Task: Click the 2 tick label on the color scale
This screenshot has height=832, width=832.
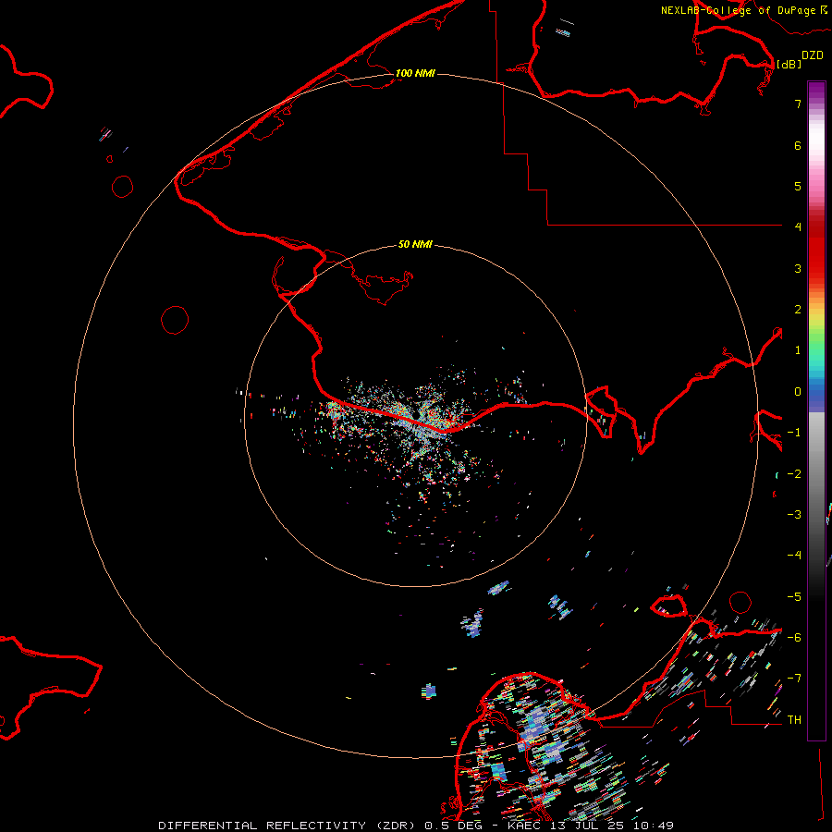Action: pyautogui.click(x=798, y=310)
